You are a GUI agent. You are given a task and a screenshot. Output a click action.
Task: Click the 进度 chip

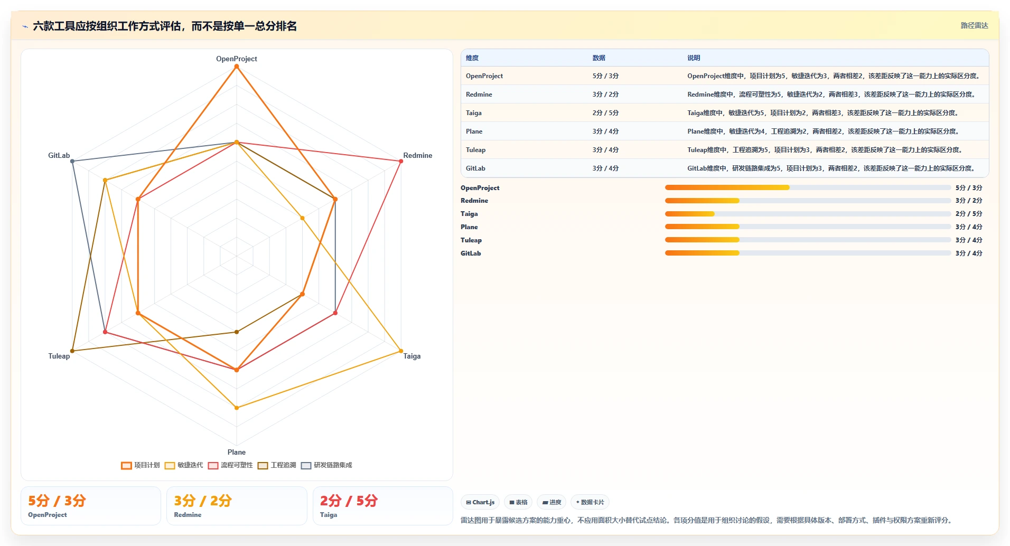coord(551,502)
